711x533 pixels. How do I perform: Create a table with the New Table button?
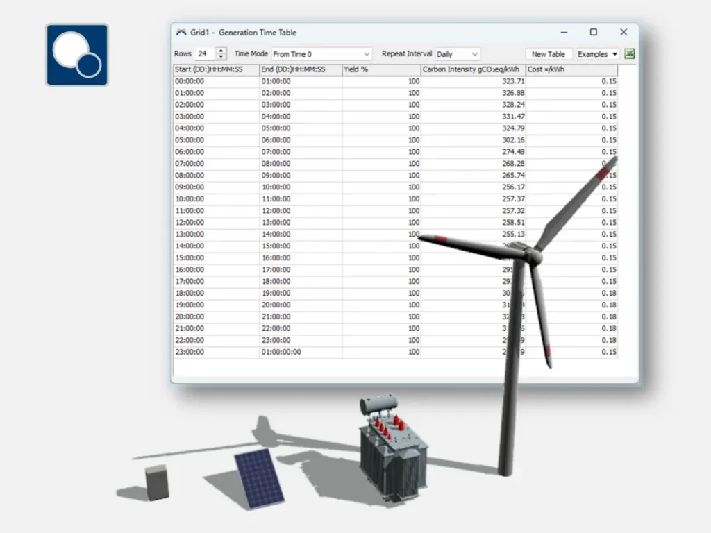[549, 53]
